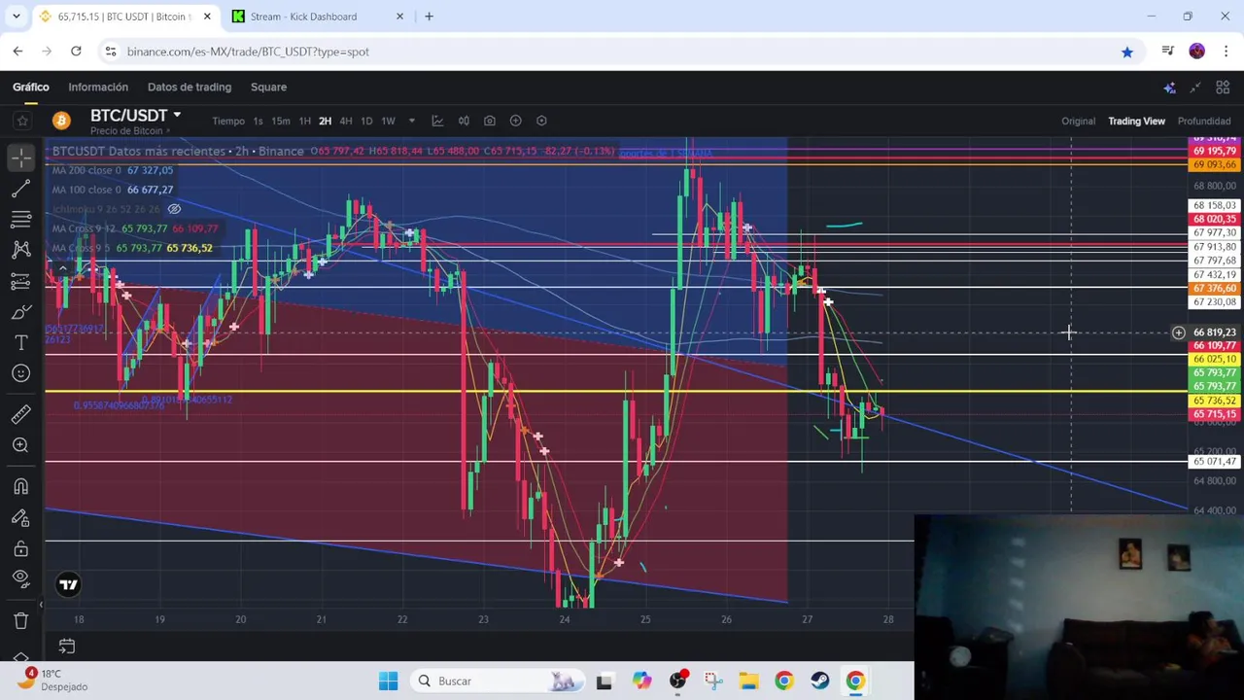Take a chart snapshot with the camera icon
This screenshot has width=1244, height=700.
[490, 121]
